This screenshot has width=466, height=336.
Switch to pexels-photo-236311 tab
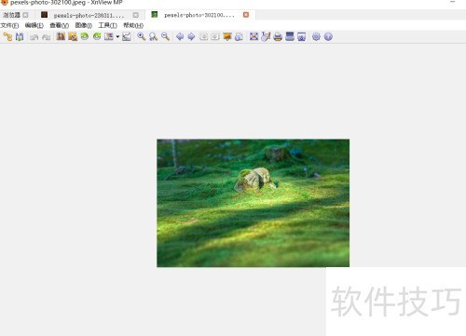click(89, 15)
